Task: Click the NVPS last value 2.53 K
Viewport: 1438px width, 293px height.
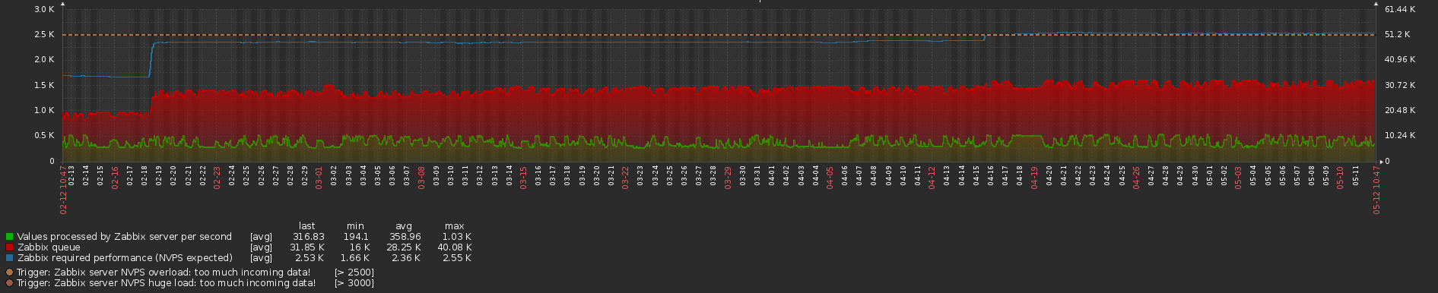Action: tap(310, 258)
